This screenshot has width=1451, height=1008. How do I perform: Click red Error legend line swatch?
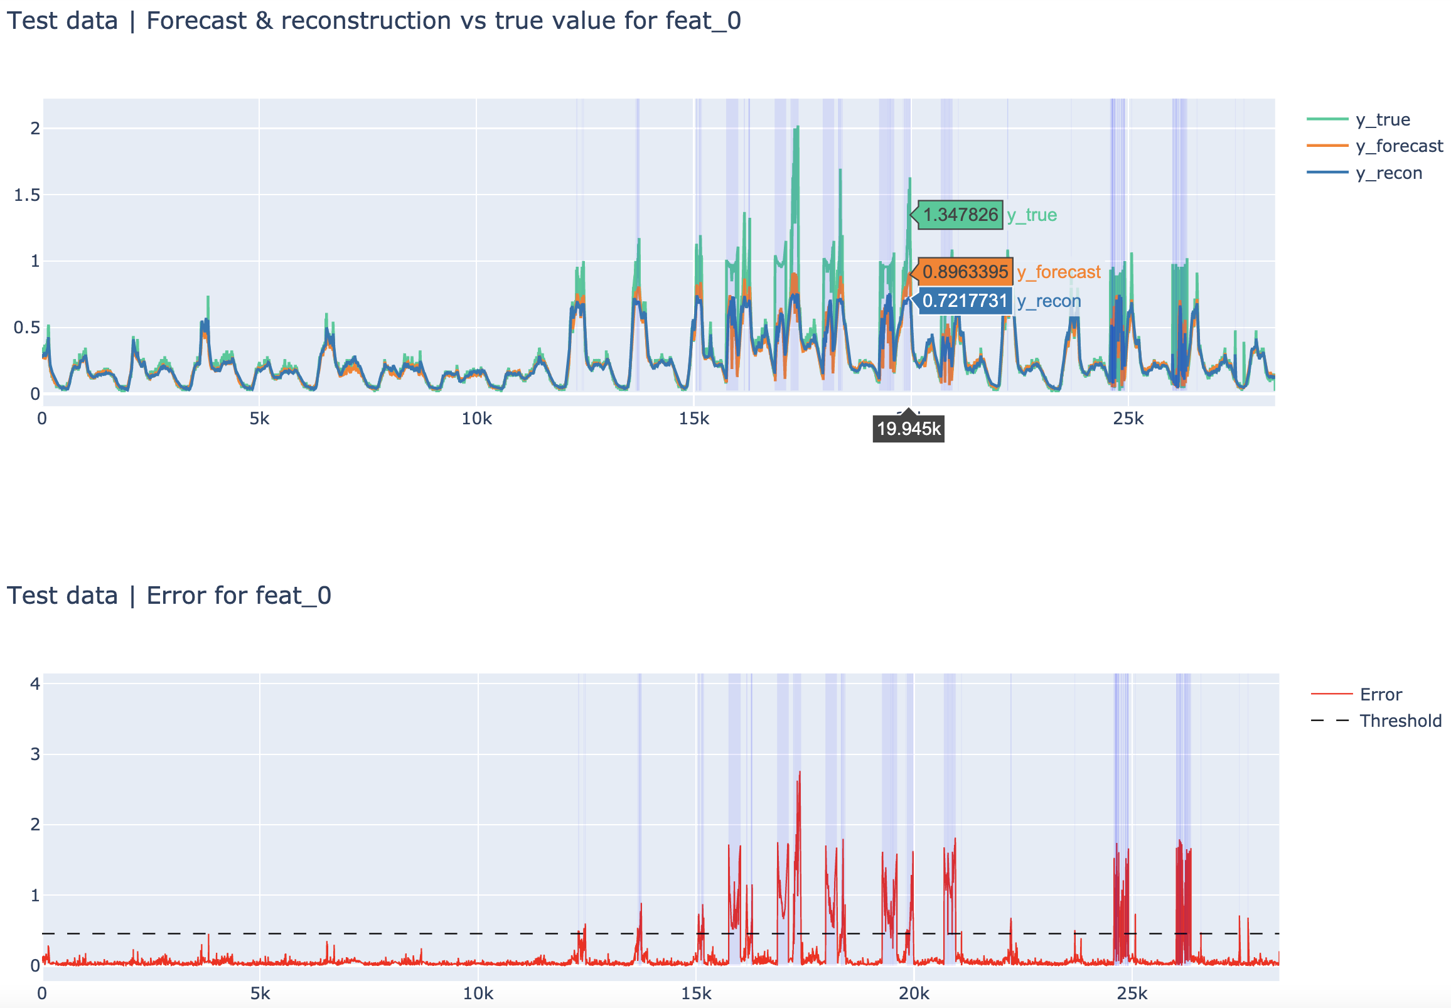(1331, 694)
